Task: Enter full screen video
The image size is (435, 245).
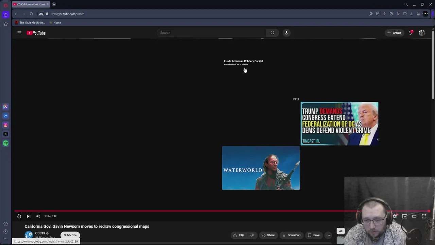Action: tap(424, 216)
